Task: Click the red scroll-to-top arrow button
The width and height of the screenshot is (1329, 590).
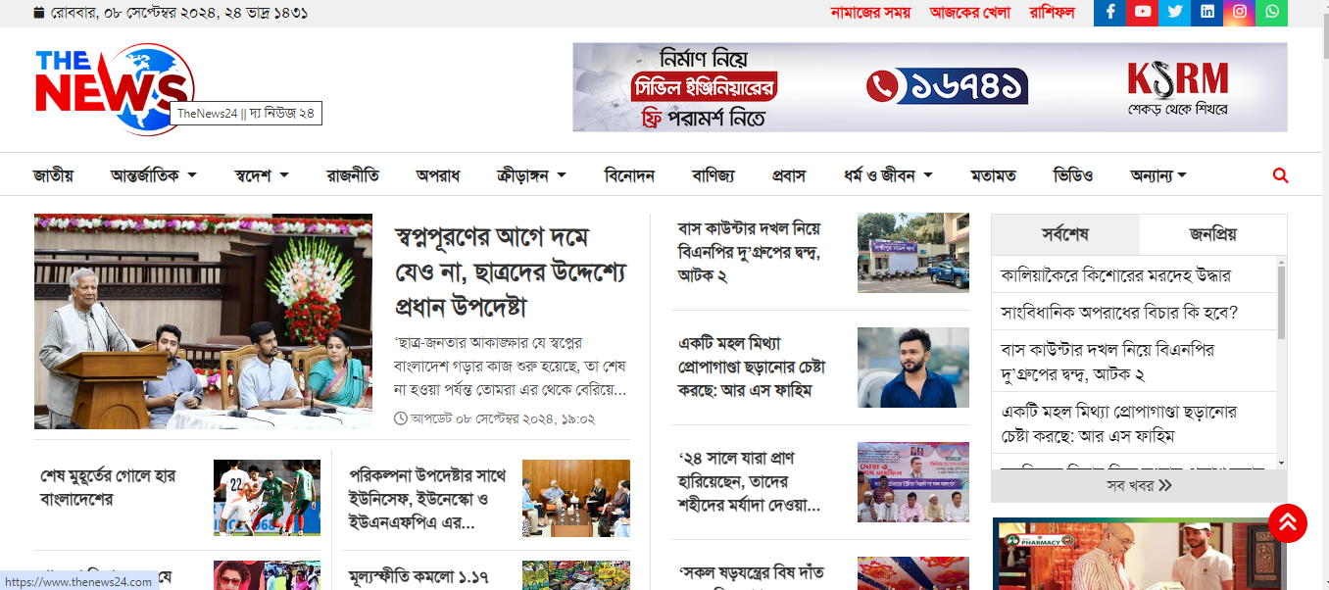Action: (x=1287, y=522)
